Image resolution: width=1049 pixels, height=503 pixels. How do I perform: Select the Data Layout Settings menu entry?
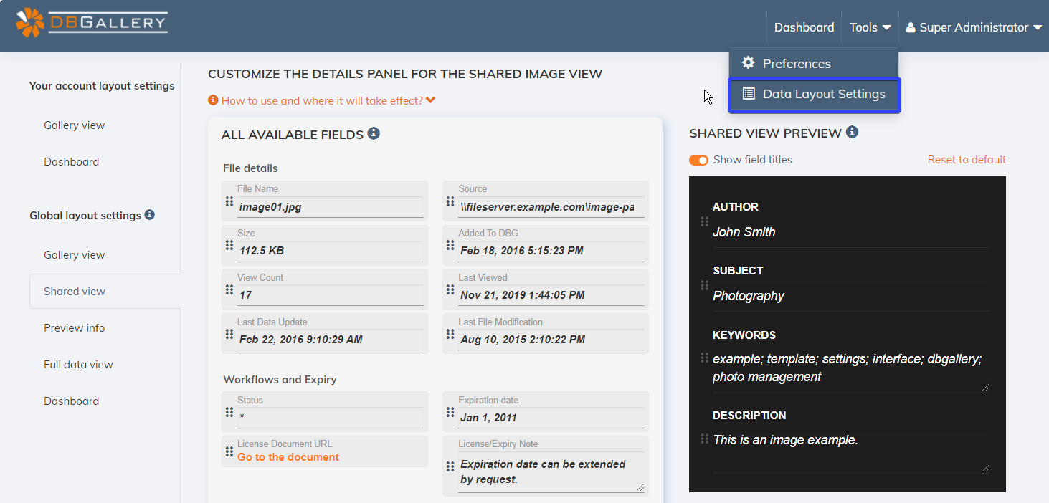[x=814, y=94]
